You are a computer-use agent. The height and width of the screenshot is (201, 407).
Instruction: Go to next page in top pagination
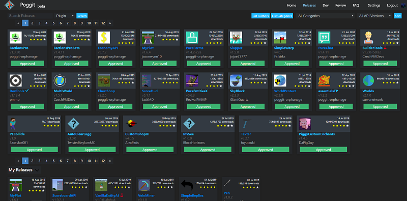110,23
